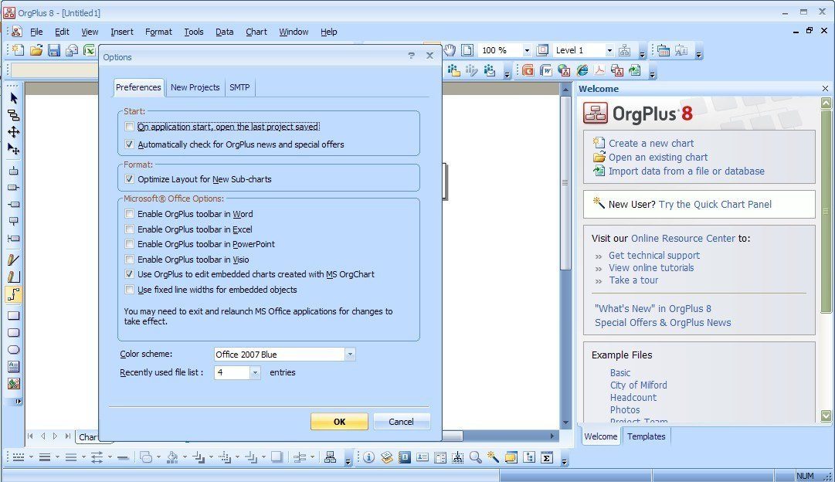Open the Color scheme dropdown
The width and height of the screenshot is (835, 482).
tap(350, 355)
